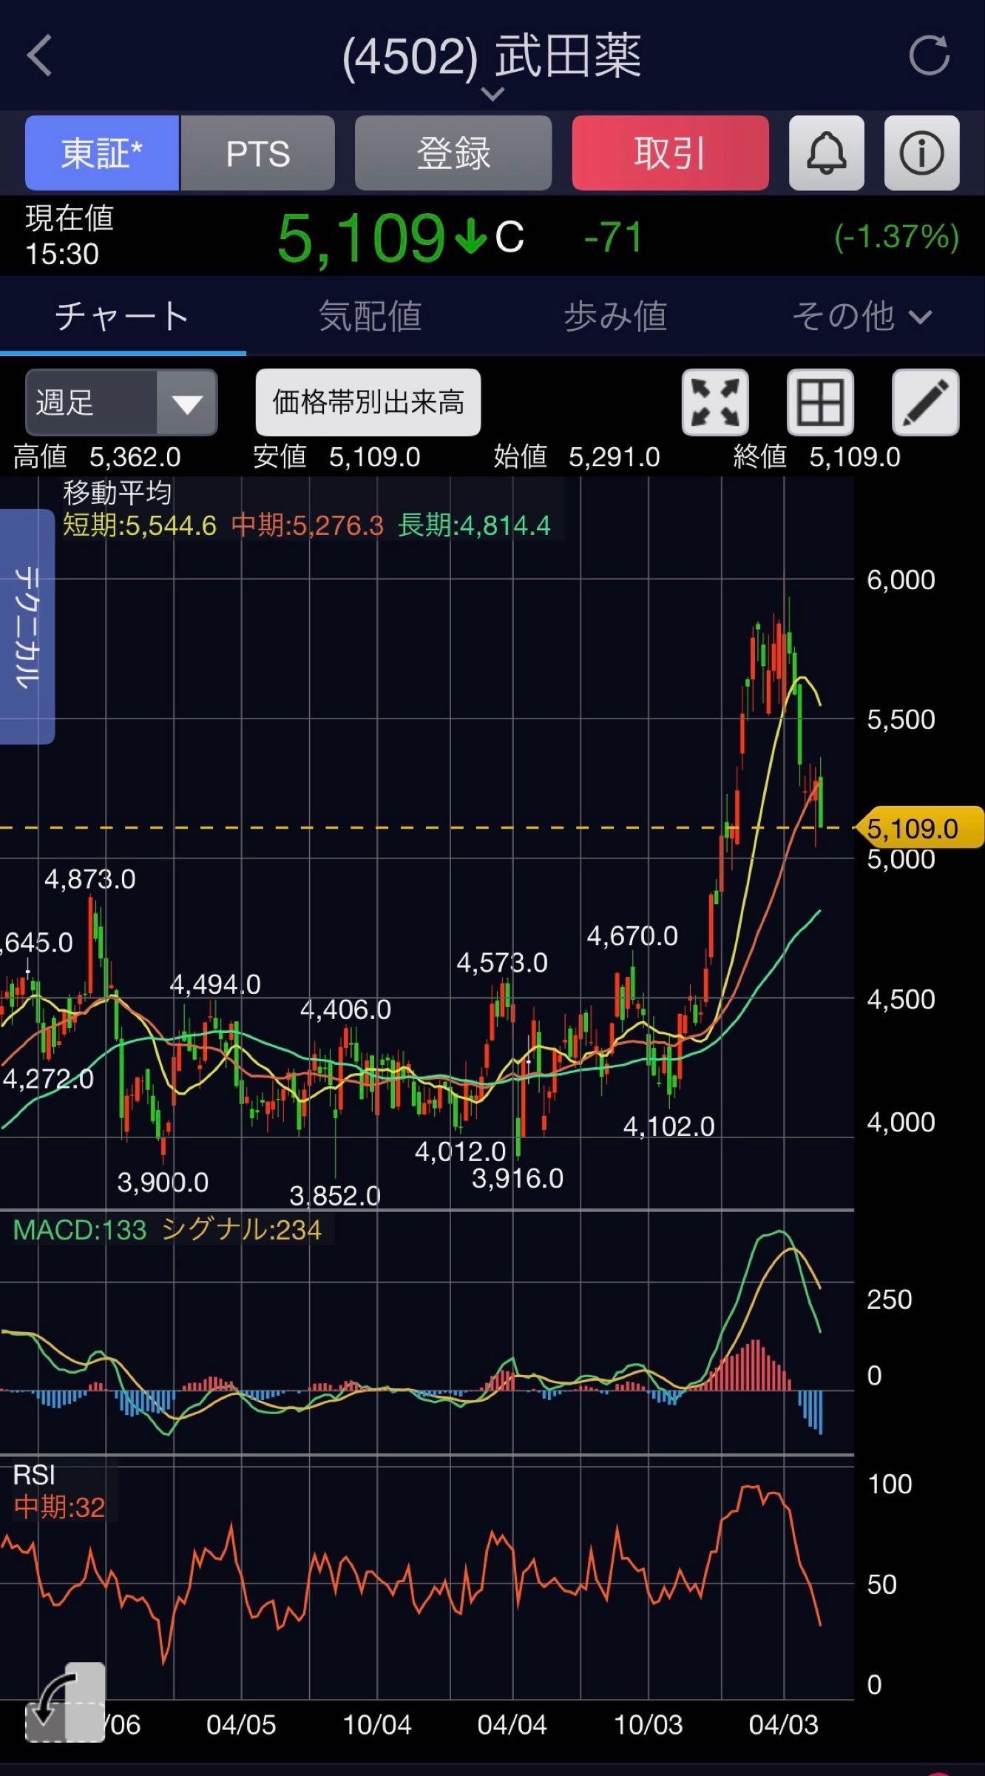Image resolution: width=985 pixels, height=1776 pixels.
Task: Tap the 4,012.0 price annotation
Action: tap(460, 1151)
